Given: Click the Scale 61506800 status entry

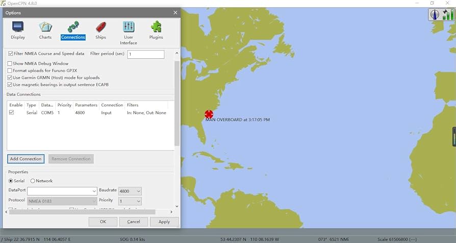Looking at the screenshot, I should coord(397,239).
